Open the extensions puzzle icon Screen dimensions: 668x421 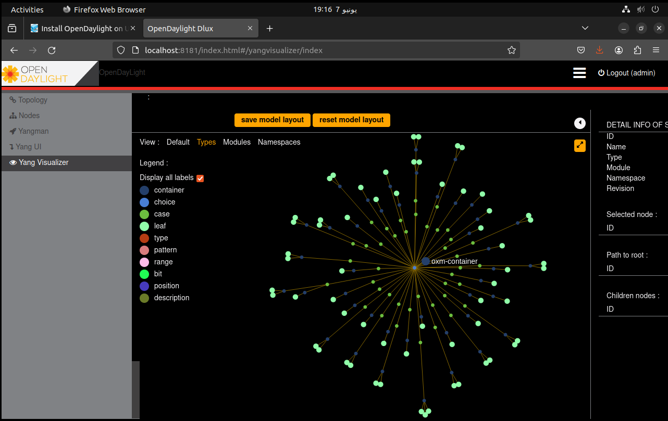pyautogui.click(x=637, y=50)
